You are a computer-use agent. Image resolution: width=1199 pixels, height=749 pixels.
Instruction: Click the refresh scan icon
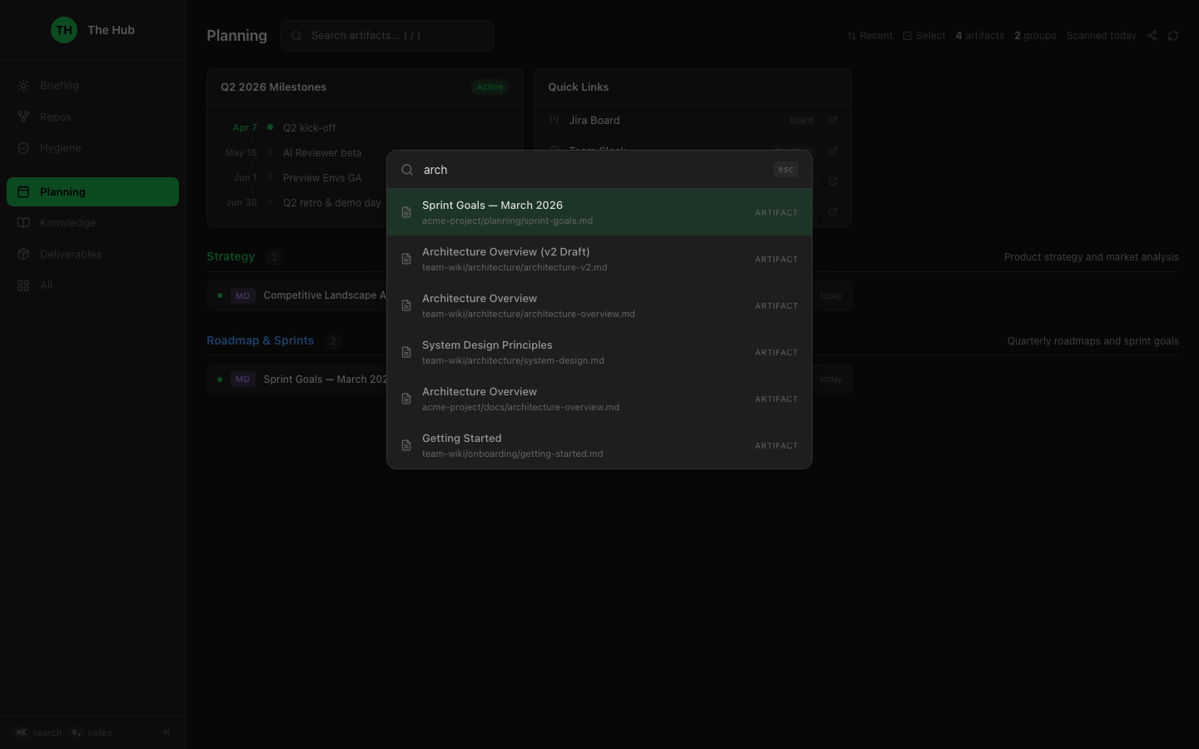click(x=1173, y=36)
